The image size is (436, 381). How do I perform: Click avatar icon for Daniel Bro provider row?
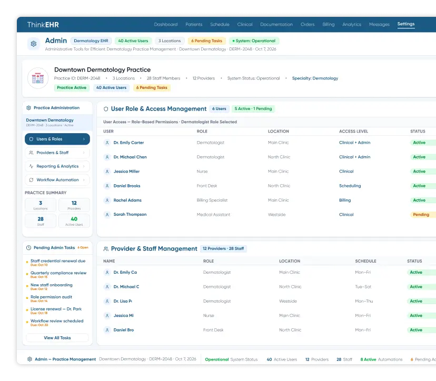click(x=107, y=330)
